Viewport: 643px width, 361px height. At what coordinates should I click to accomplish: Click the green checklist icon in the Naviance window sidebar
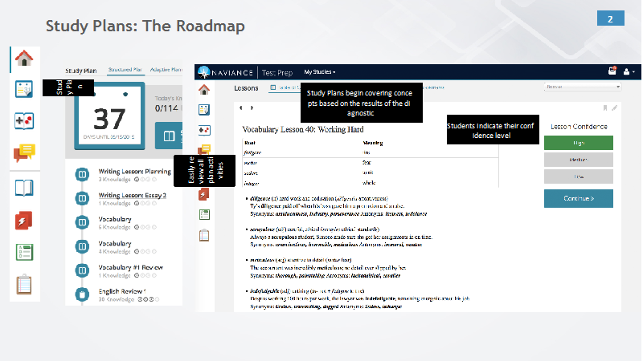click(204, 214)
